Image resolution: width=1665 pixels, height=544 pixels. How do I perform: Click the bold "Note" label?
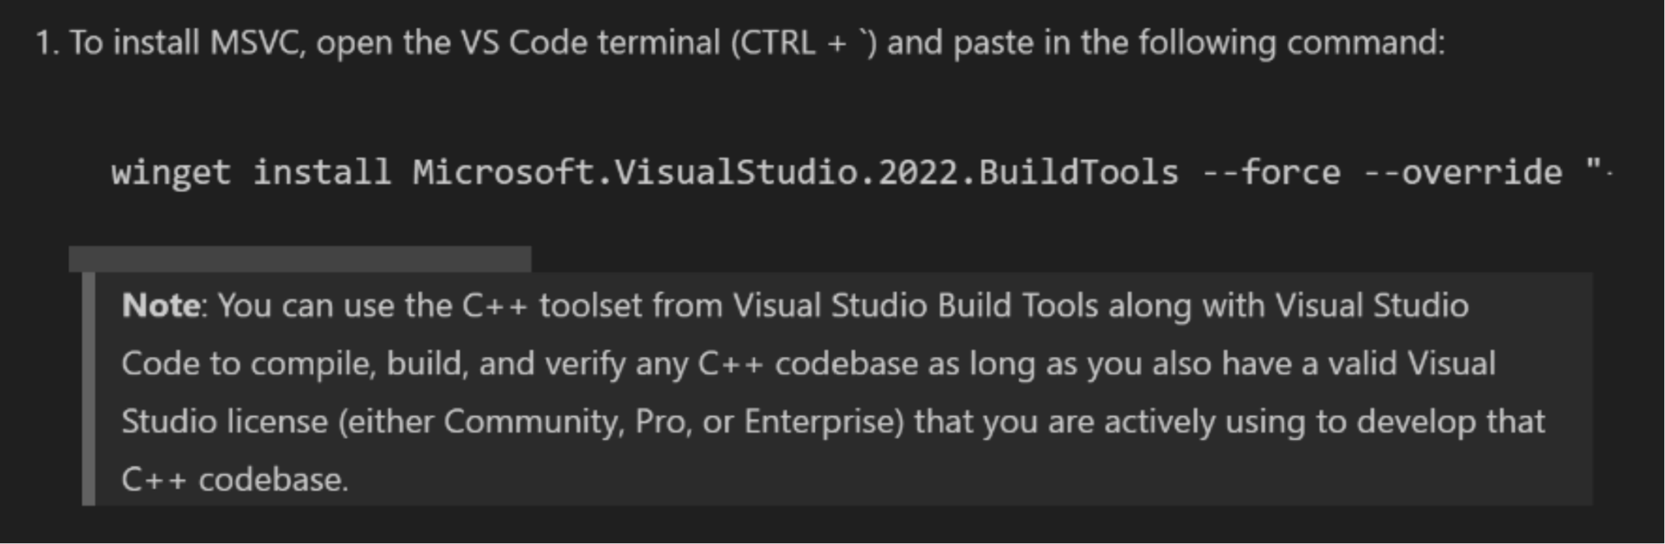tap(161, 306)
